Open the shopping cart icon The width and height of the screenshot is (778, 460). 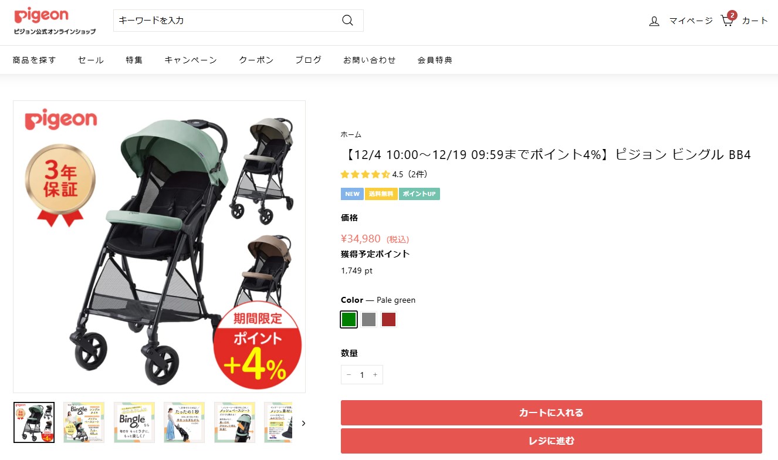click(x=728, y=21)
